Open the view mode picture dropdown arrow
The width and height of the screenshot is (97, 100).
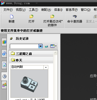pyautogui.click(x=56, y=46)
